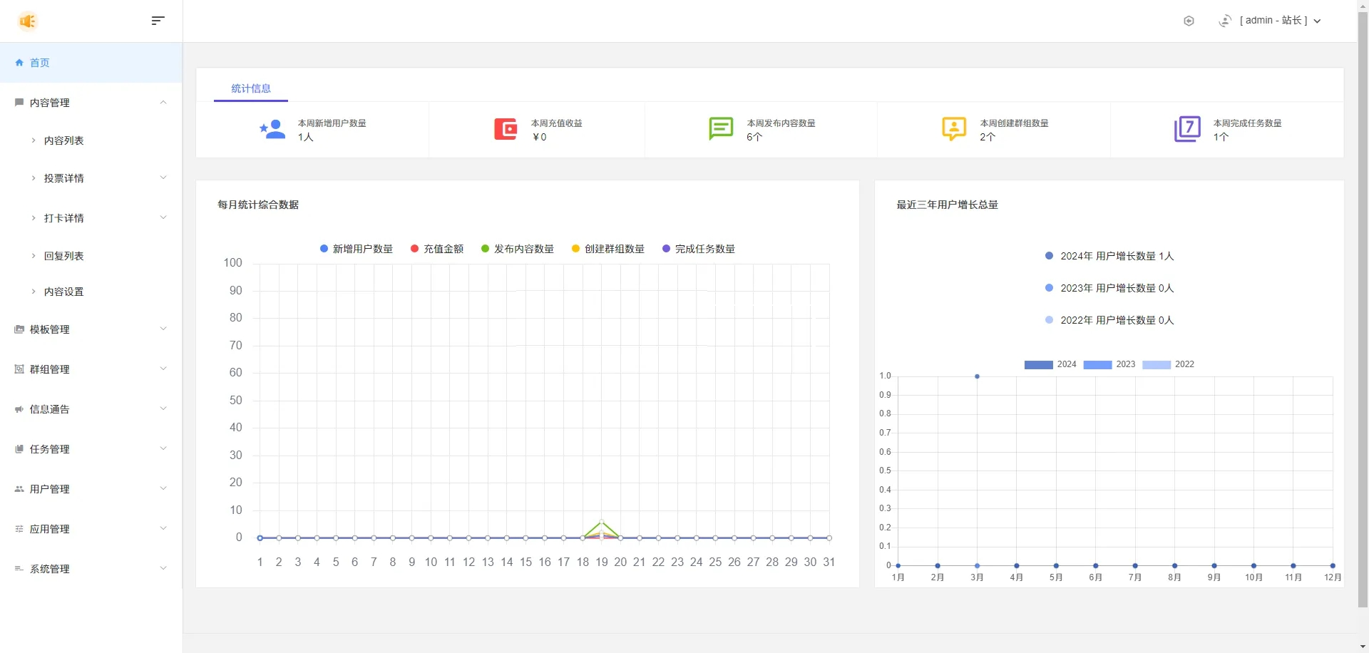Open 内容列表 submenu item
Screen dimensions: 1369x653
64,140
